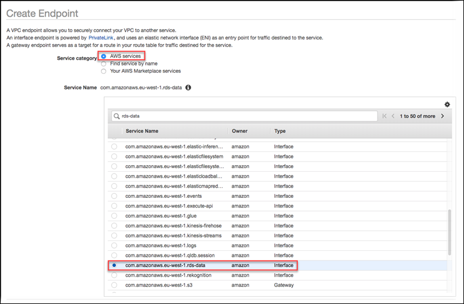Click the settings gear icon above the table
This screenshot has width=464, height=304.
pos(447,104)
